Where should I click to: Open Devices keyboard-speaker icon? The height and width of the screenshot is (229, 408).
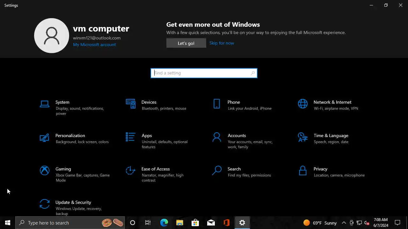point(131,104)
